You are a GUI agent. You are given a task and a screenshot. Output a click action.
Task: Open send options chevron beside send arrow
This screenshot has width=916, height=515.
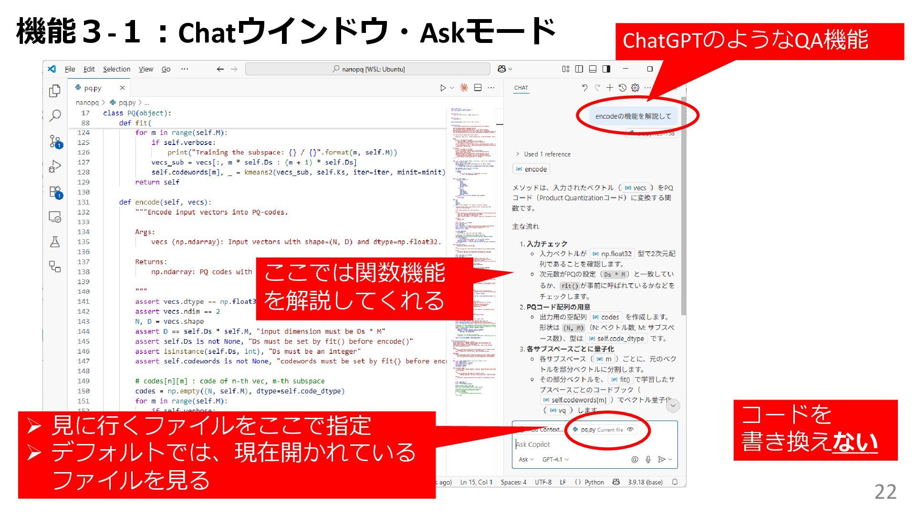tap(670, 460)
